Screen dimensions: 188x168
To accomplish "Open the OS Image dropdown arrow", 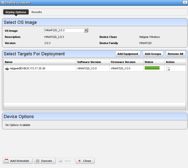I will tap(86, 30).
